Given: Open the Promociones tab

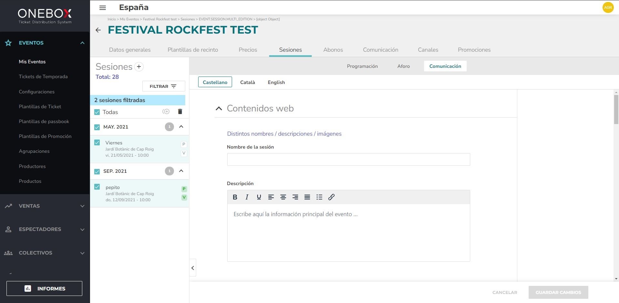Looking at the screenshot, I should (x=474, y=50).
